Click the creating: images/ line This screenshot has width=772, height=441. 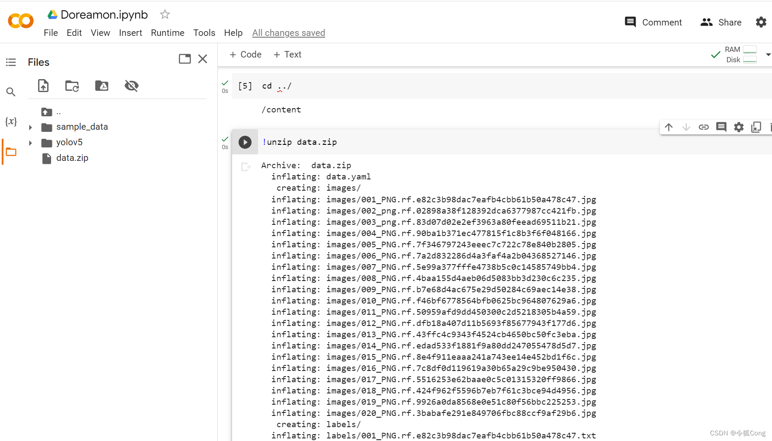click(x=319, y=188)
